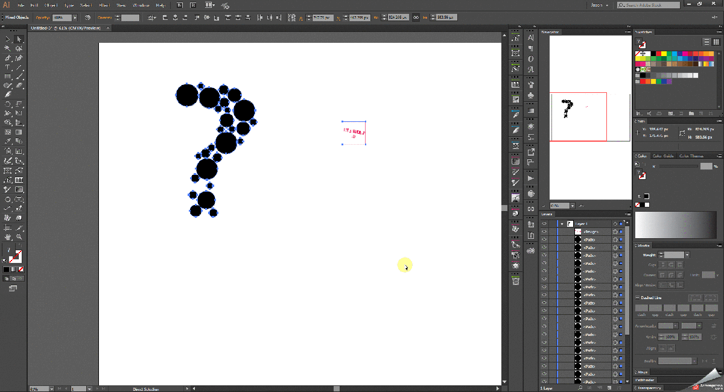This screenshot has height=392, width=724.
Task: Open the artboard number dropdown in status bar
Action: 89,389
